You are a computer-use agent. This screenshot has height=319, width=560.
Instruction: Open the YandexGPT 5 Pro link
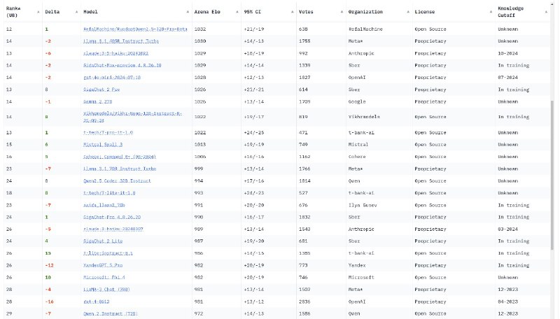(103, 265)
